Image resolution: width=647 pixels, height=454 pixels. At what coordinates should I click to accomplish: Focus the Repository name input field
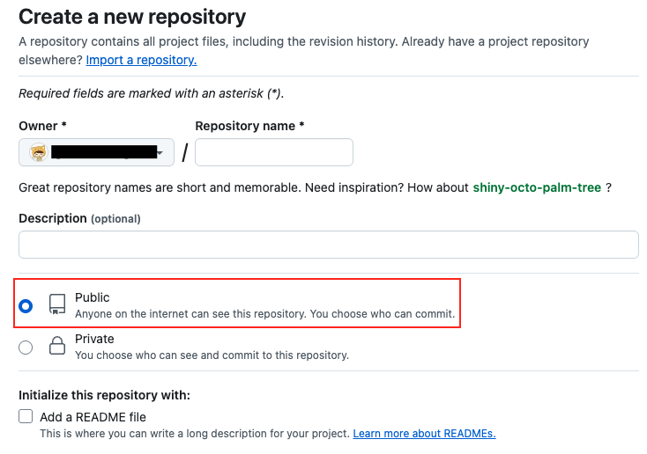(273, 153)
